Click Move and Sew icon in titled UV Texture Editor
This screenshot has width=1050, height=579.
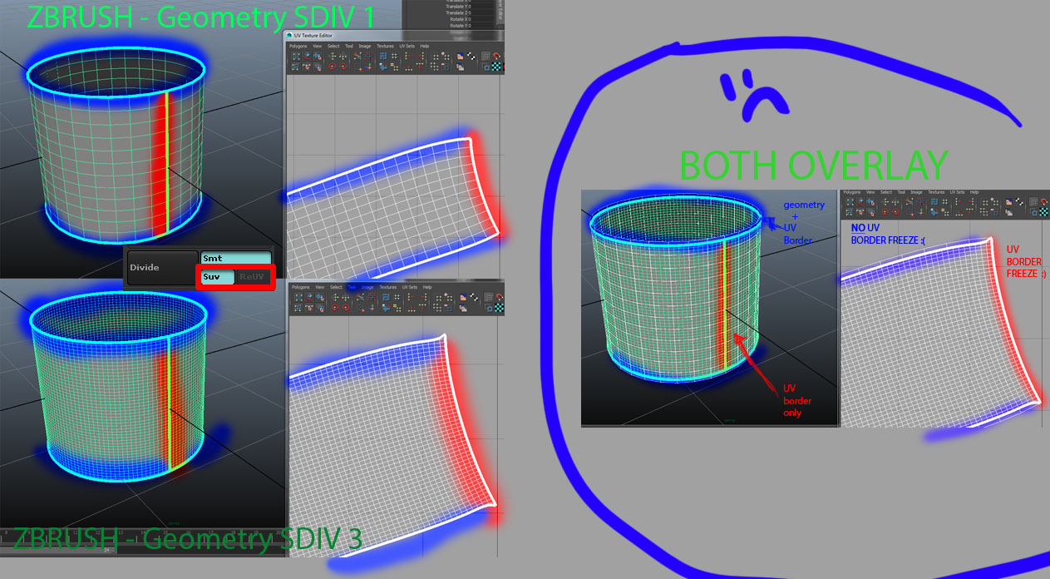click(368, 67)
